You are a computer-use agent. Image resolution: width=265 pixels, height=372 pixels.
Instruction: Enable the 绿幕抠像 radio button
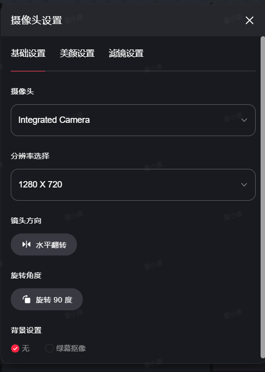pos(49,349)
